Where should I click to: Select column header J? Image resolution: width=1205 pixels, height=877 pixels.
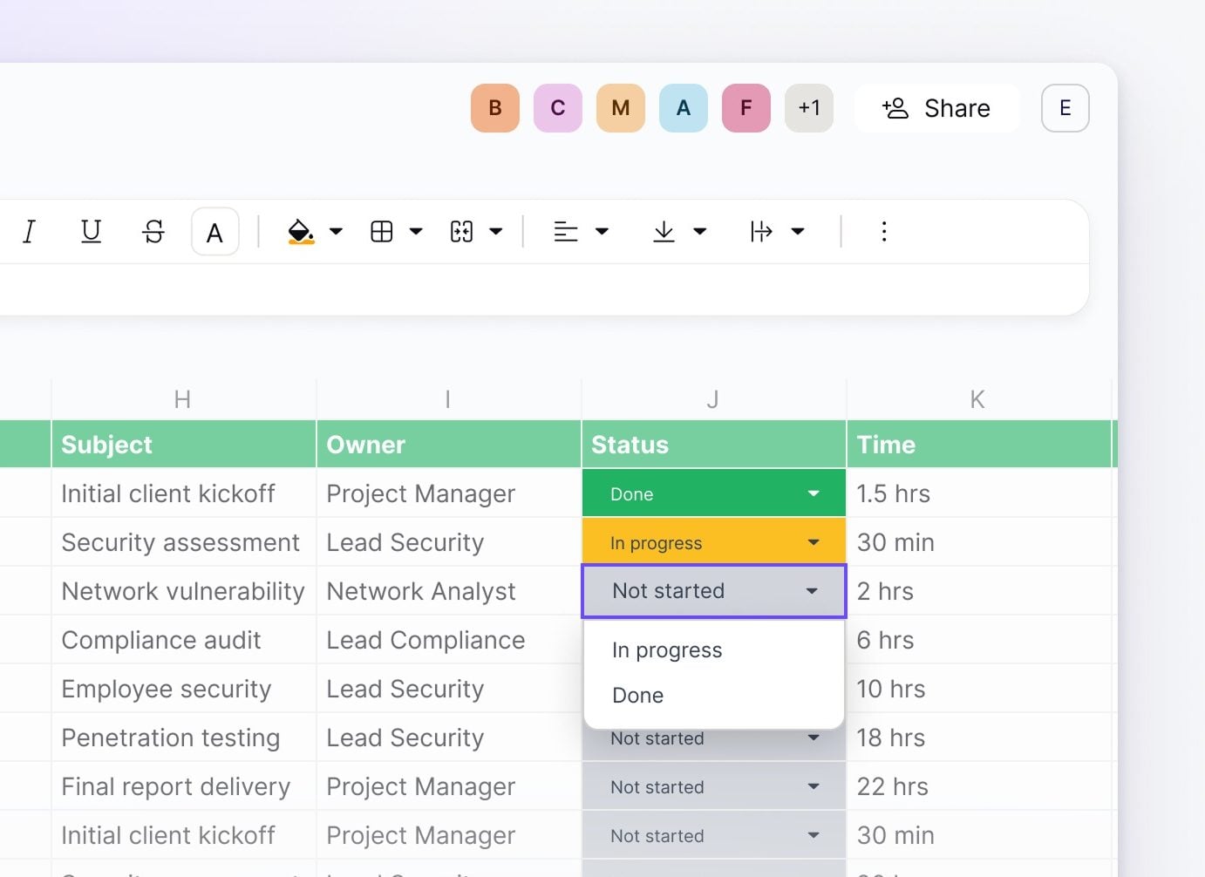coord(712,398)
